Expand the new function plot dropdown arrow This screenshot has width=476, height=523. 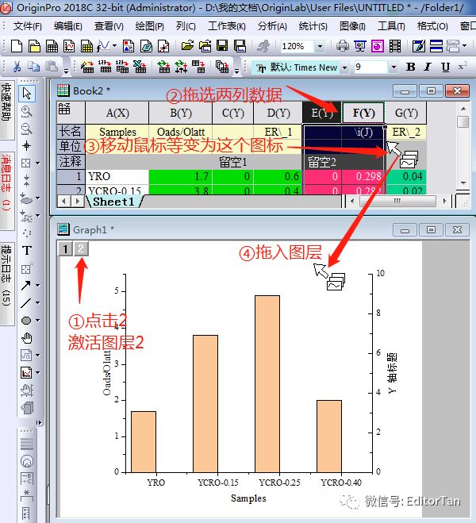tap(114, 46)
